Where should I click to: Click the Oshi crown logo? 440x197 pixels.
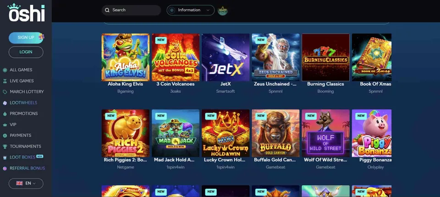click(26, 13)
